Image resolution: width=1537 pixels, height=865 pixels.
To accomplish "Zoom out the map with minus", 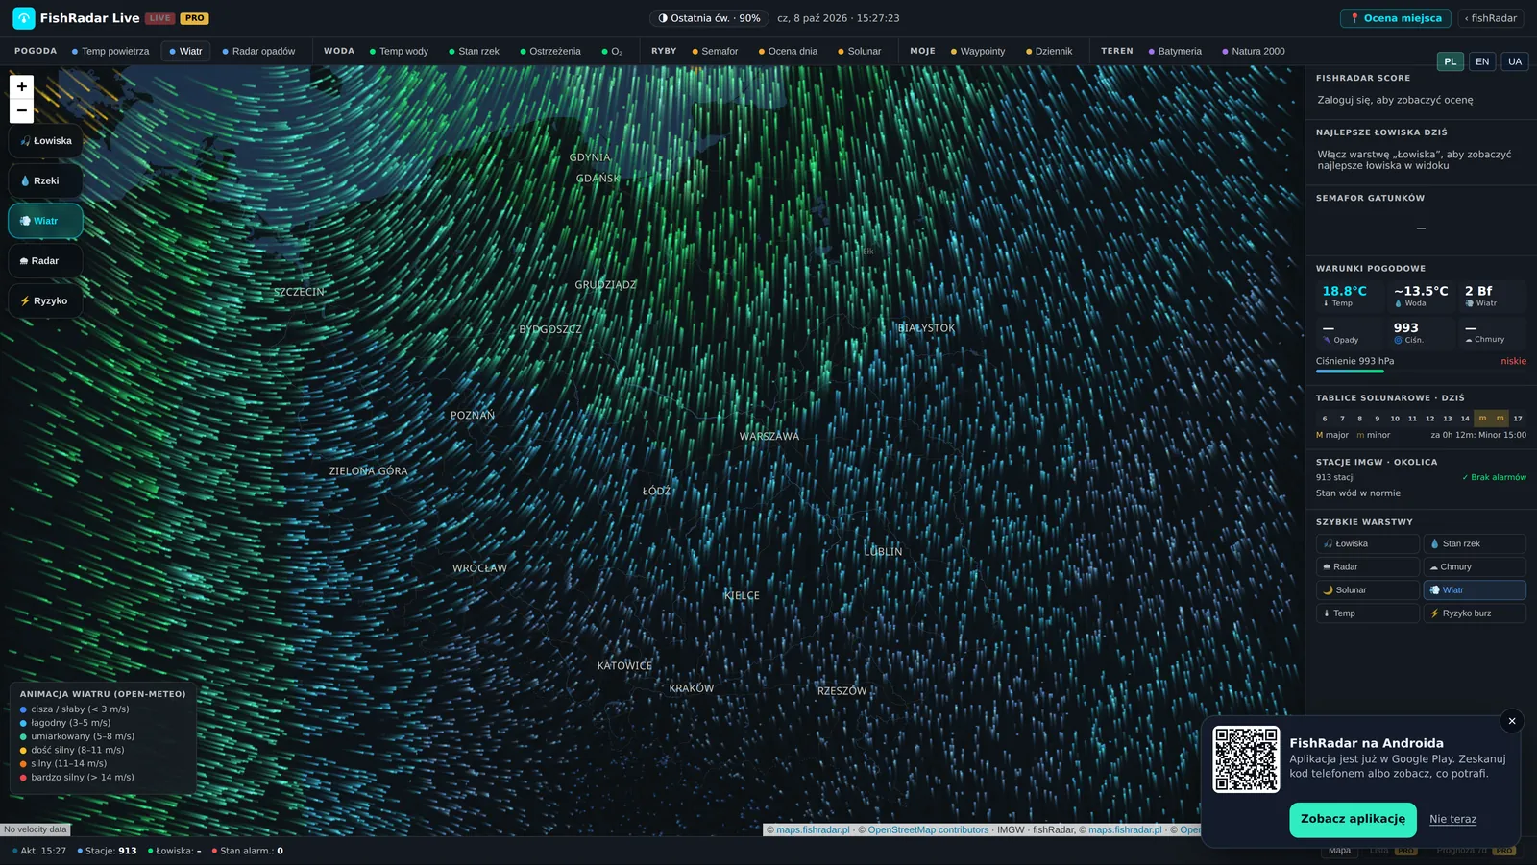I will pos(21,110).
